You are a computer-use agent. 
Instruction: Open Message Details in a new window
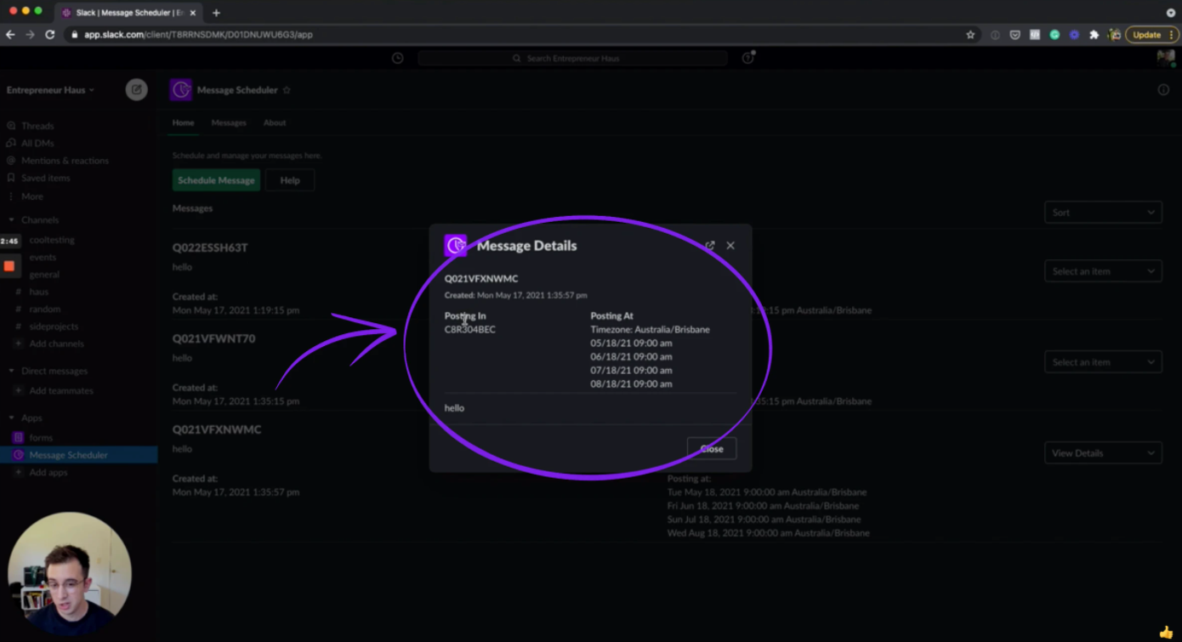[x=709, y=245]
